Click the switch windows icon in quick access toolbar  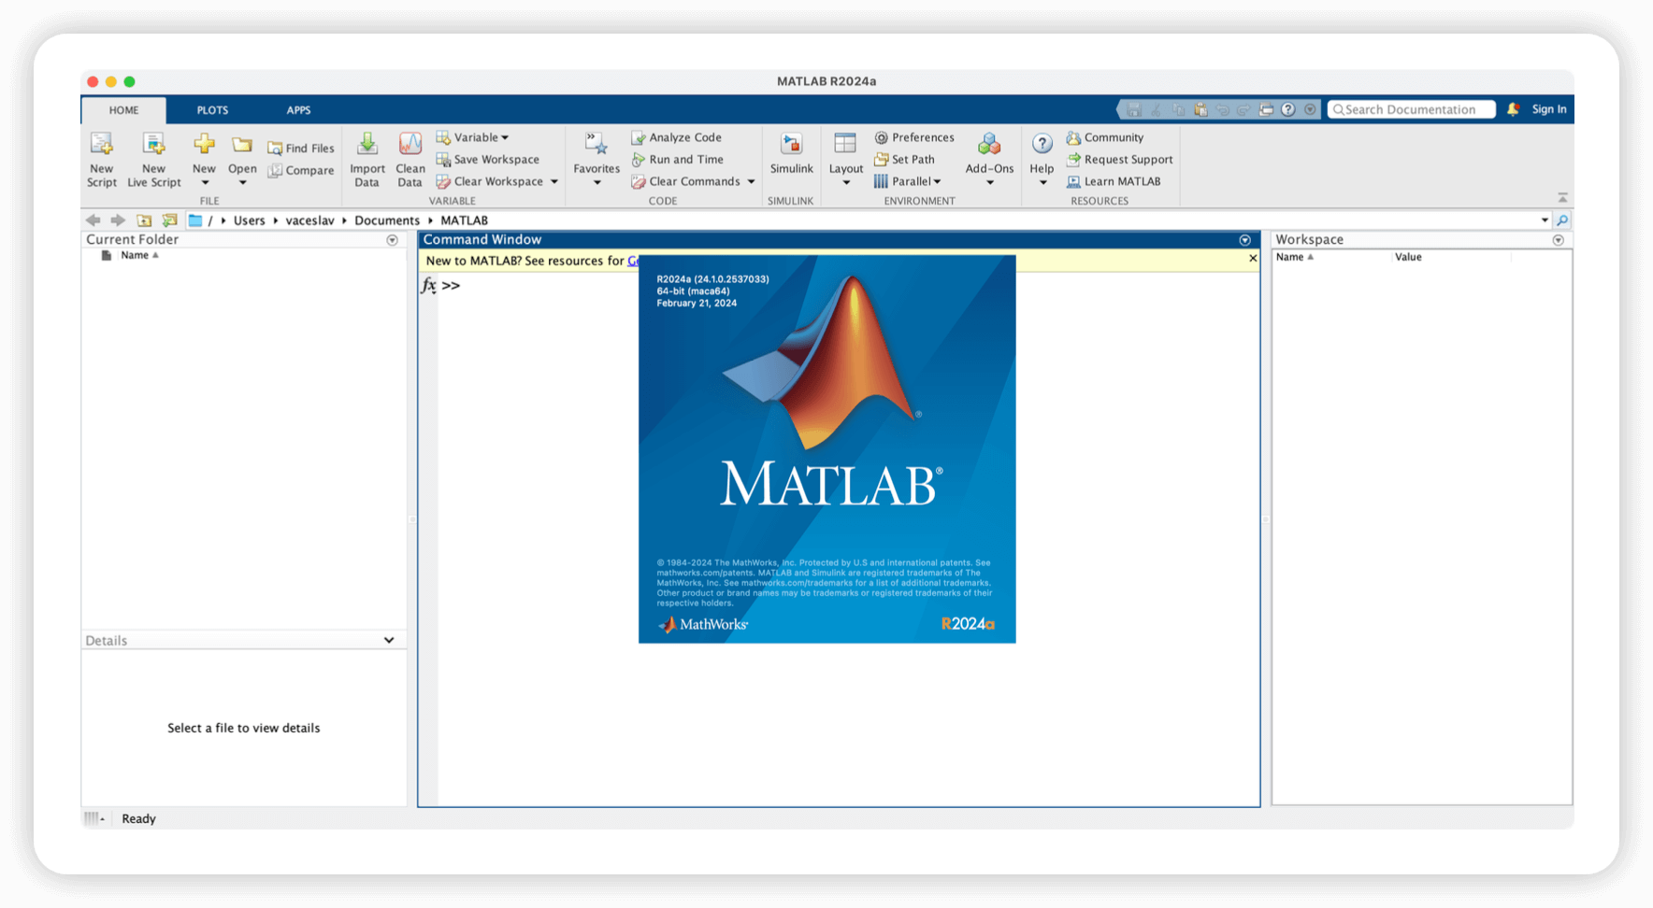1266,110
